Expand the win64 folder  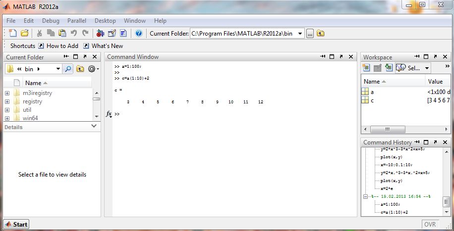(7, 118)
